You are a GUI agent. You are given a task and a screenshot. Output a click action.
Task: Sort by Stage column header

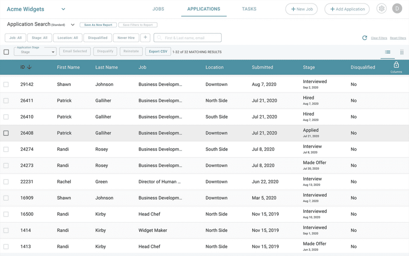tap(309, 67)
